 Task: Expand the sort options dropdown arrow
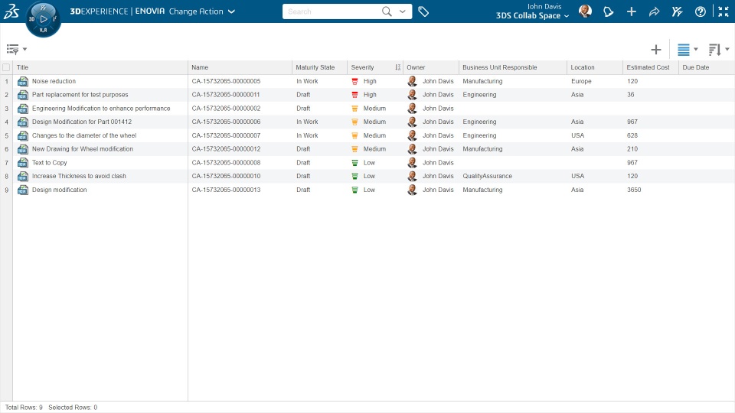click(x=727, y=49)
